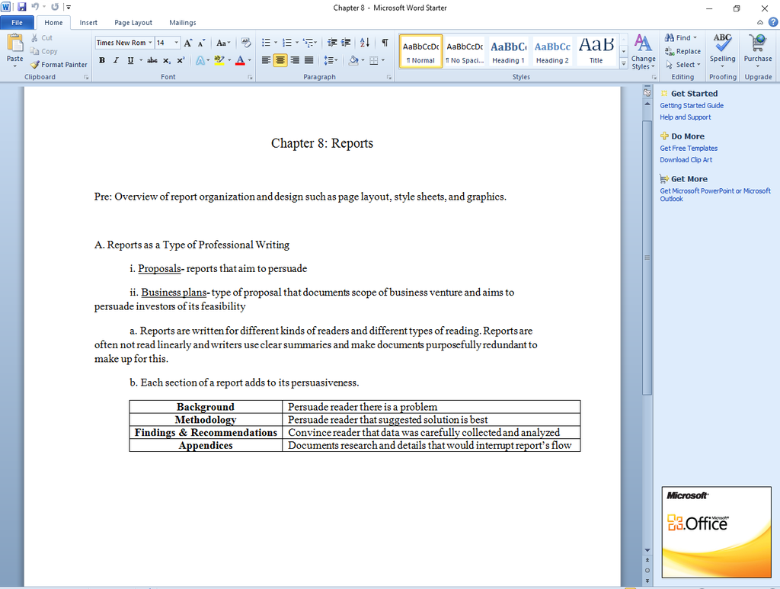This screenshot has width=780, height=589.
Task: Toggle Center alignment button
Action: 280,60
